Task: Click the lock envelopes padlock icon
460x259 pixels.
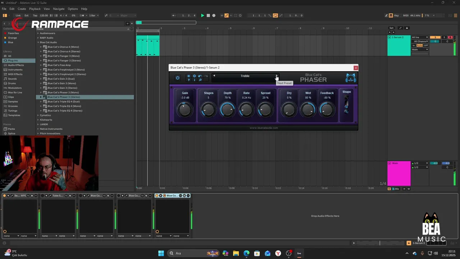Action: (x=407, y=28)
